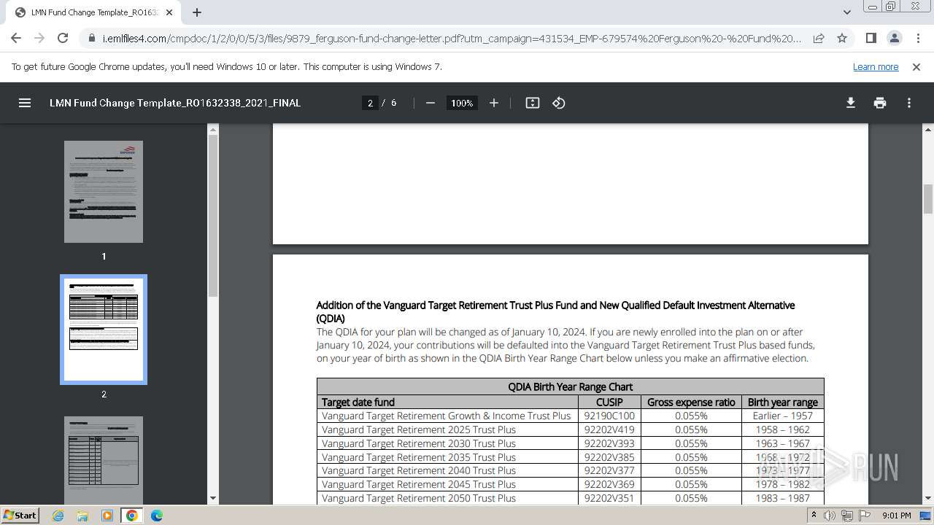This screenshot has width=934, height=525.
Task: Open Chrome three-dot menu
Action: [x=918, y=38]
